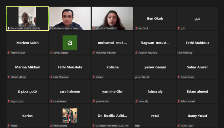Open Monica Tawdros's video feed

112,18
